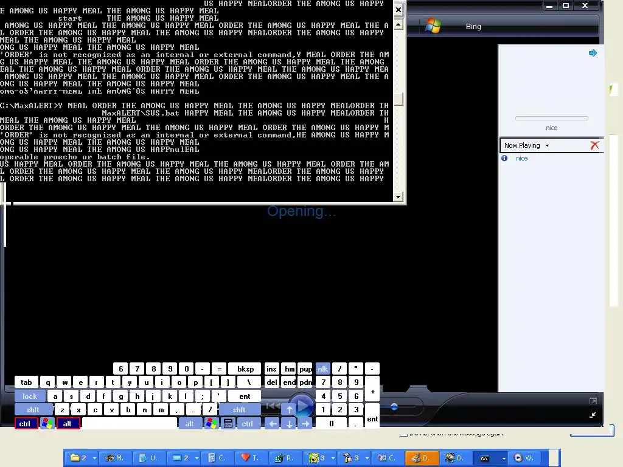The height and width of the screenshot is (467, 623).
Task: Click the blue arrow in Media Player pane
Action: [593, 53]
